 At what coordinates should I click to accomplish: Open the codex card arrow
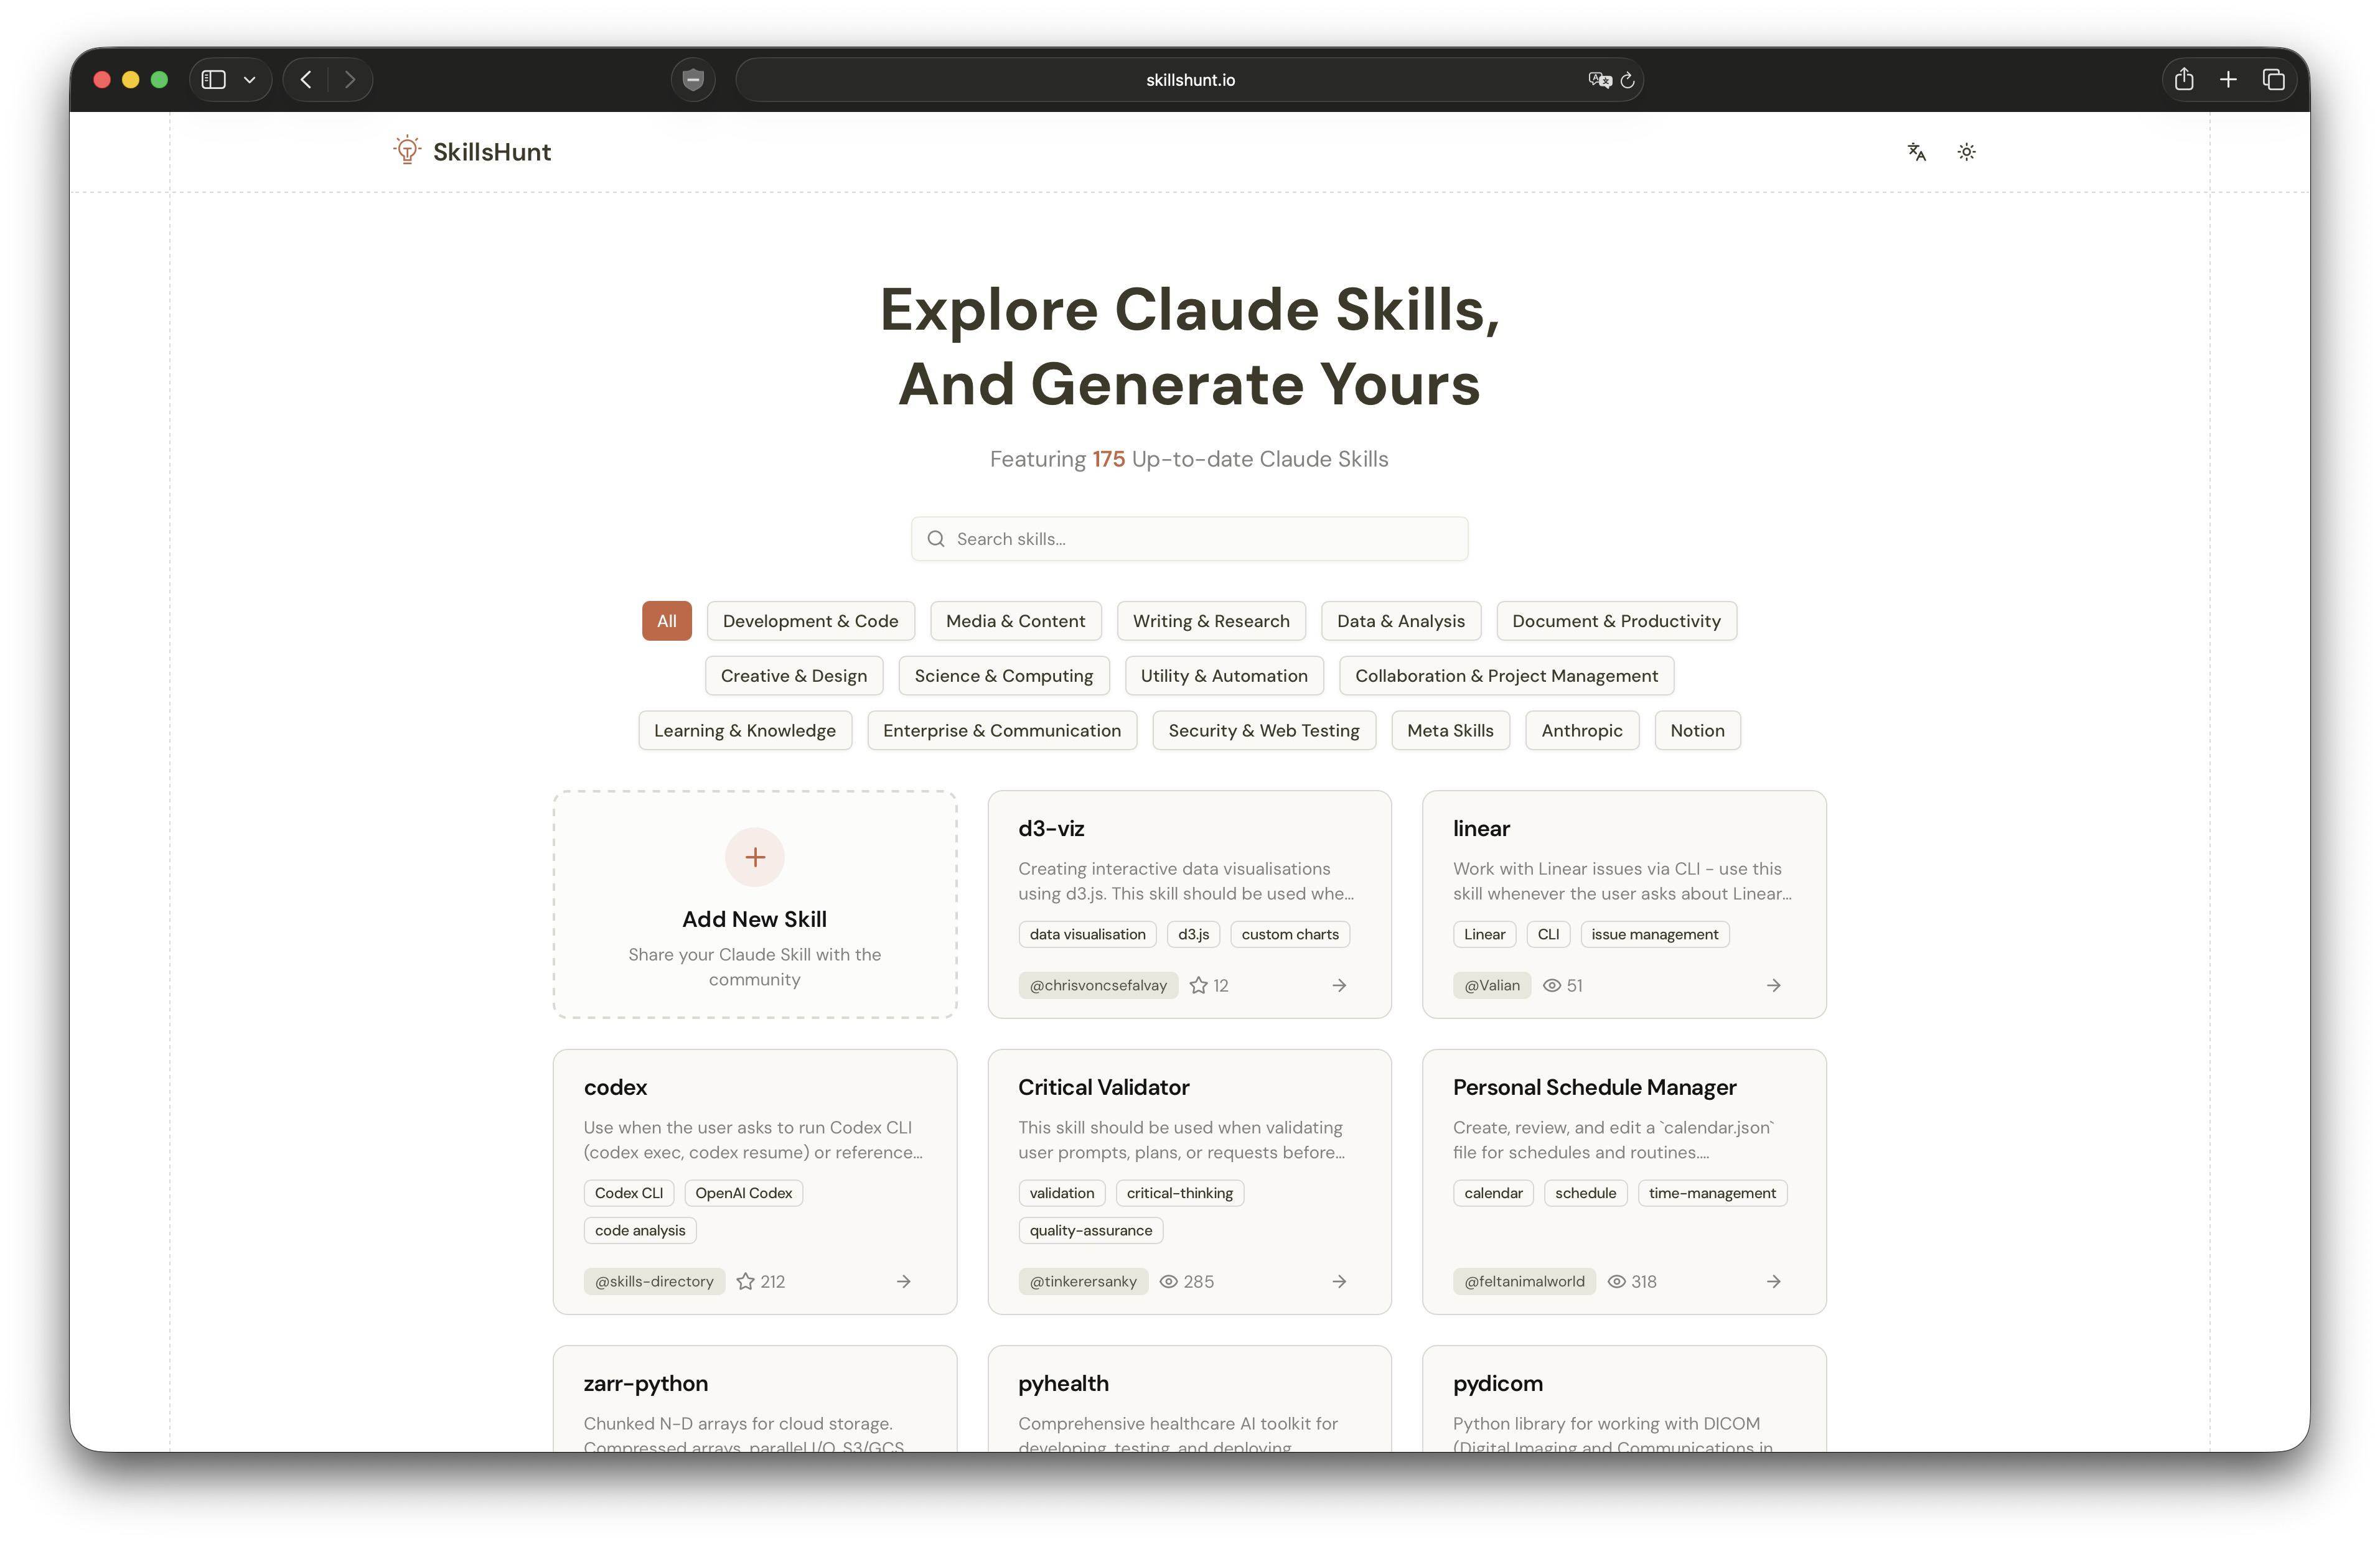pos(903,1281)
